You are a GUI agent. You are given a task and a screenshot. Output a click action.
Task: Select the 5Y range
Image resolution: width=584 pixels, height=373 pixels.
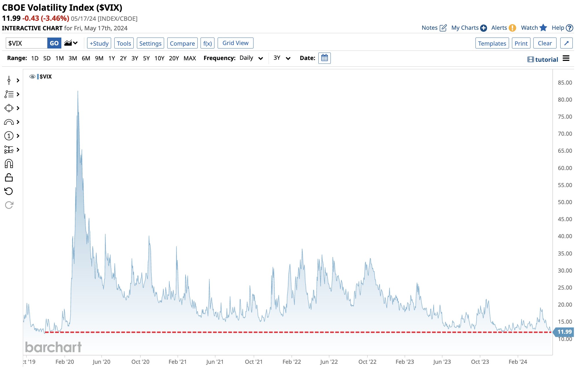click(x=146, y=58)
